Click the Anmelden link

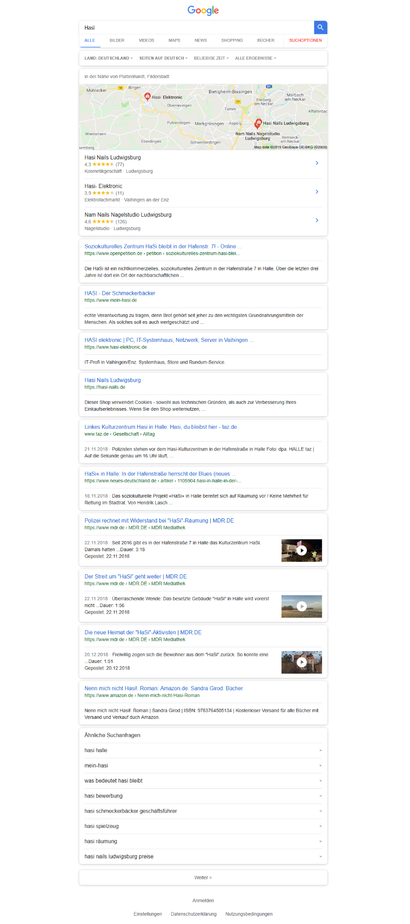pyautogui.click(x=203, y=900)
